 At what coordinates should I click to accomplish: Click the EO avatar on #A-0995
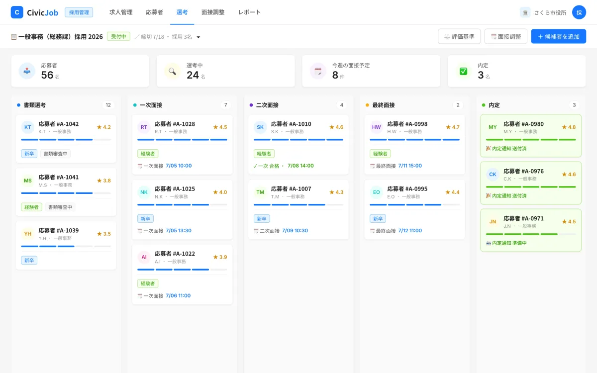point(376,192)
